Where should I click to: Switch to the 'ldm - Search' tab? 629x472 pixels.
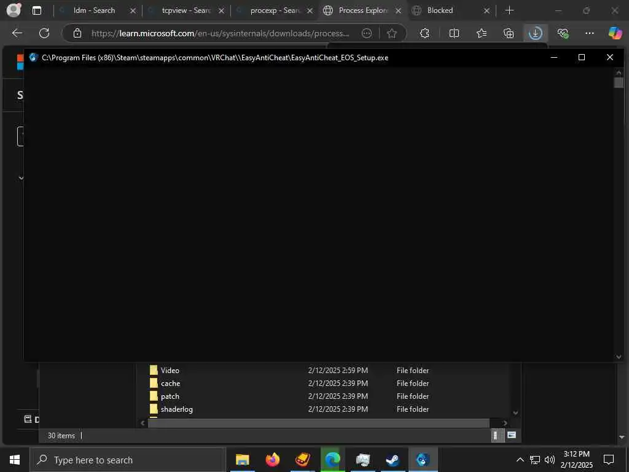(x=94, y=10)
